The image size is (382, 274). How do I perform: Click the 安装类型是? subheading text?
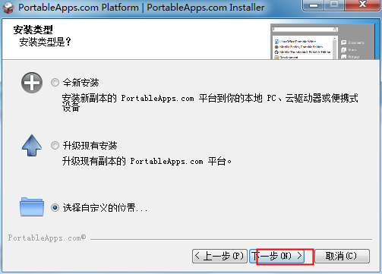tap(45, 42)
